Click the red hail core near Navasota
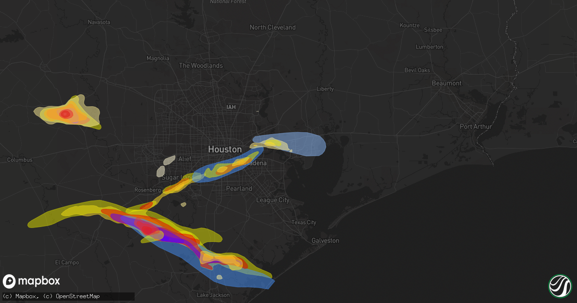The image size is (577, 303). tap(65, 114)
